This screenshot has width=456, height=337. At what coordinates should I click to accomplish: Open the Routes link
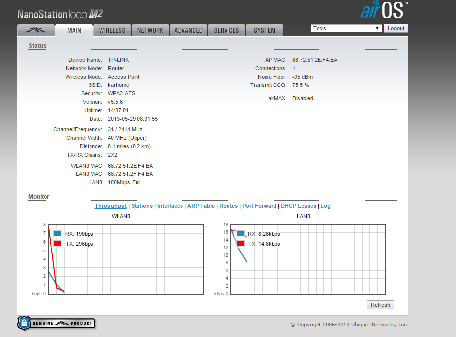point(228,206)
